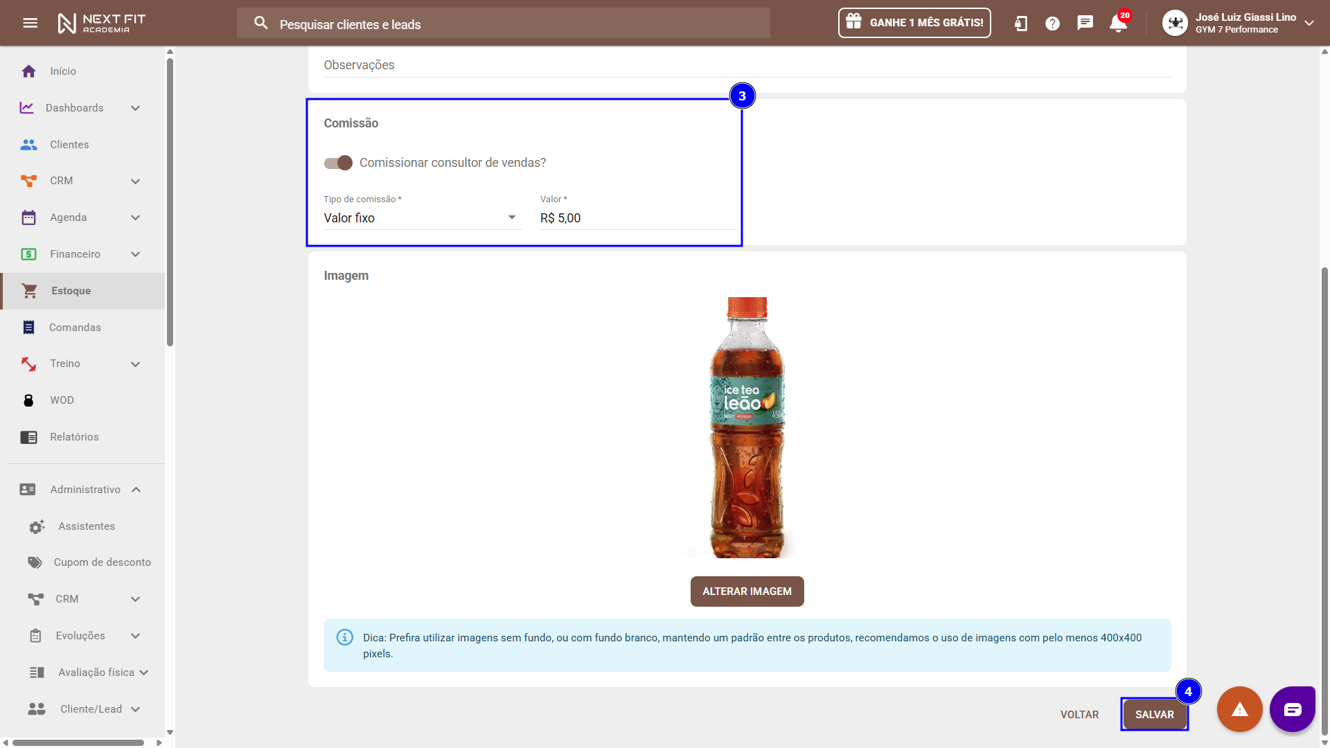This screenshot has width=1330, height=748.
Task: Go to Relatórios in sidebar
Action: [74, 437]
